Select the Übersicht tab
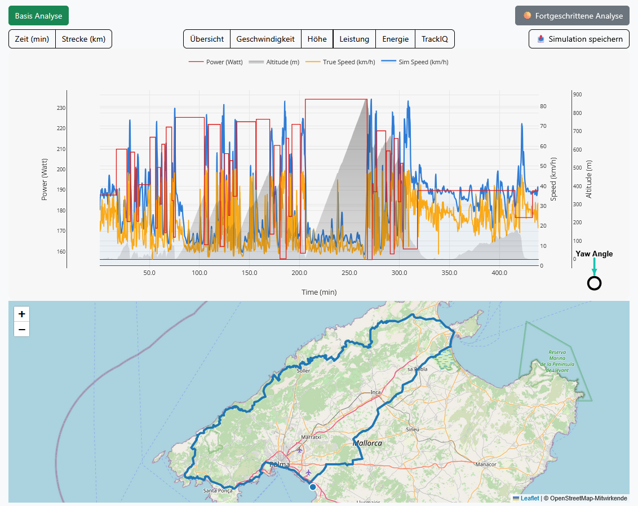The width and height of the screenshot is (638, 506). click(x=207, y=39)
